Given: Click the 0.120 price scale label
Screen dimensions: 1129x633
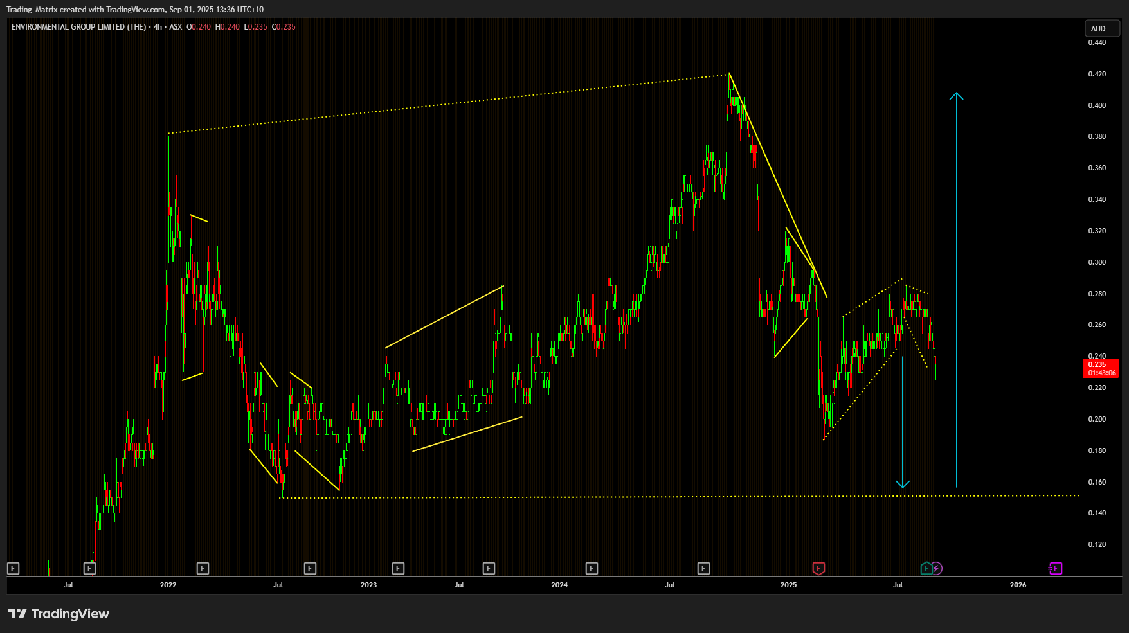Looking at the screenshot, I should (x=1097, y=544).
